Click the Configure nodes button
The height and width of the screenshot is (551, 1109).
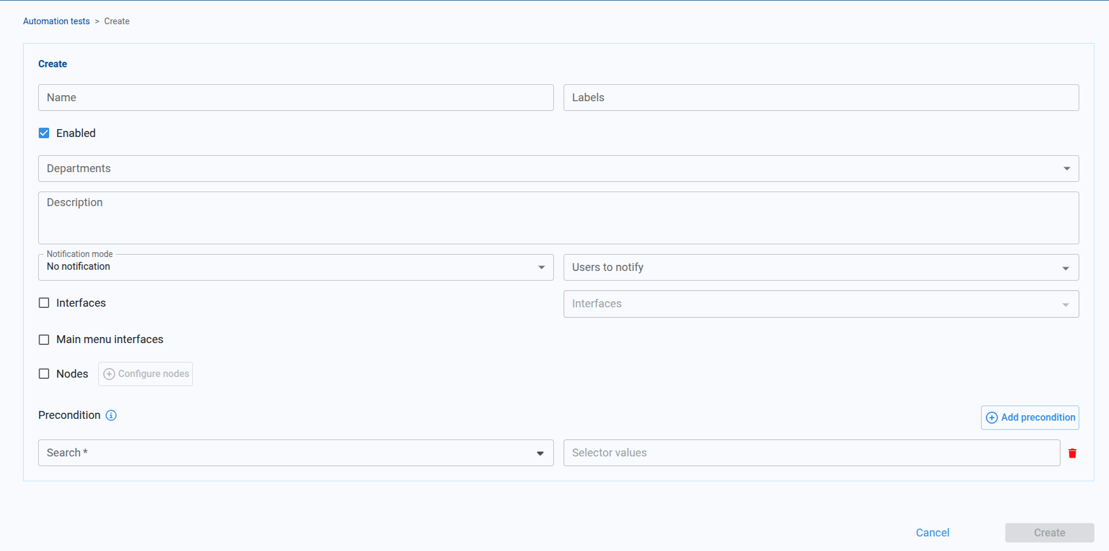coord(146,374)
